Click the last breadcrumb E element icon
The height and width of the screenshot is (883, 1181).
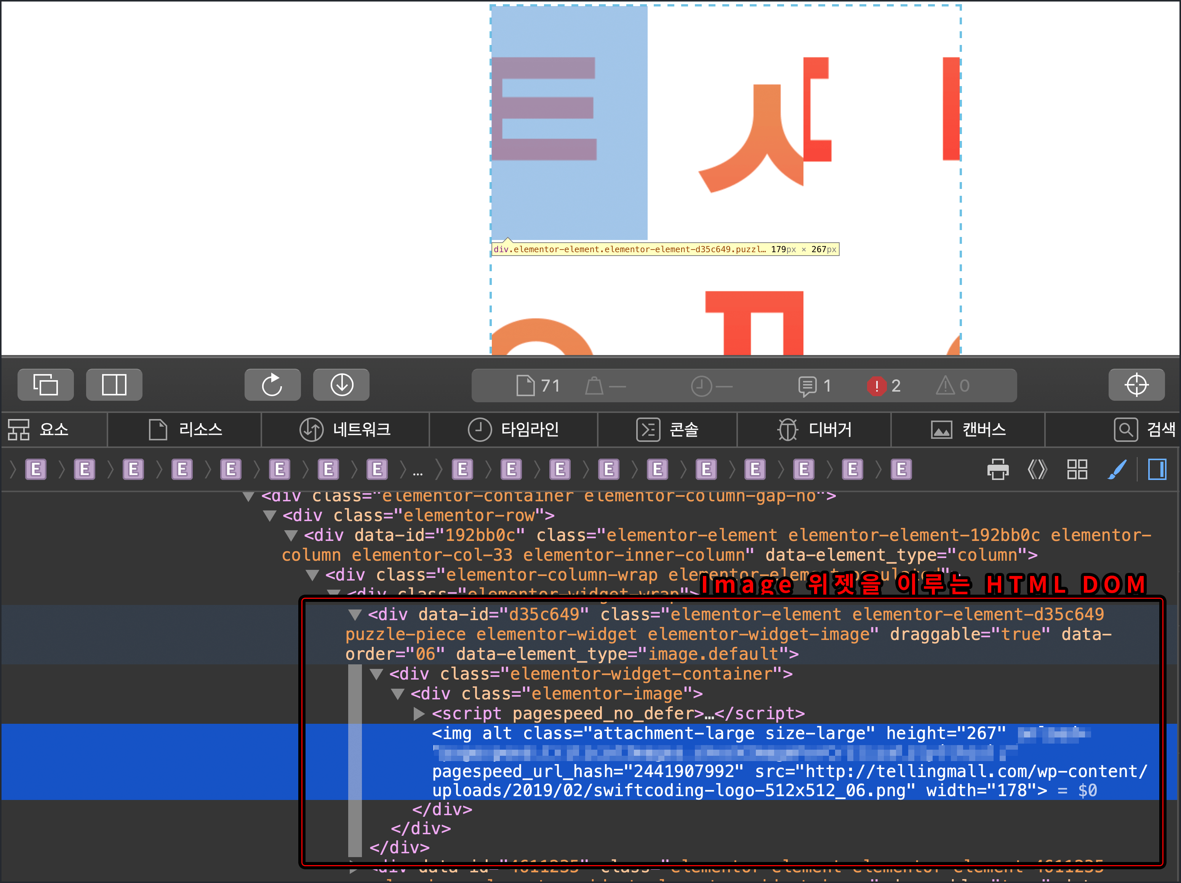point(901,470)
